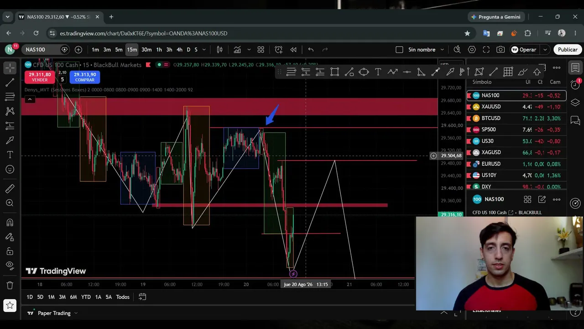This screenshot has height=329, width=584.
Task: Open a new browser tab
Action: click(111, 17)
